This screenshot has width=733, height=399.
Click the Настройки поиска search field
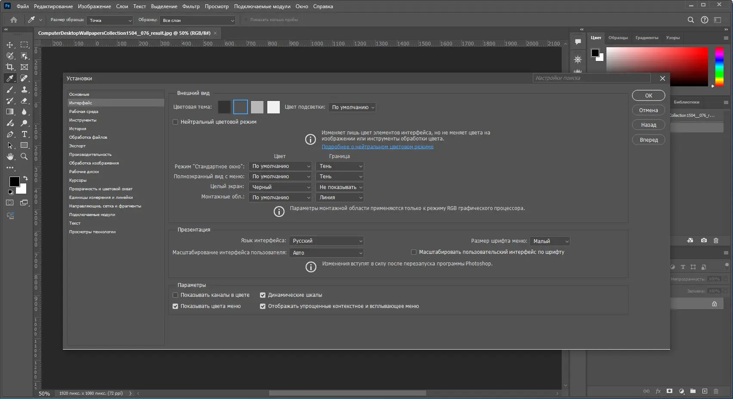[591, 78]
